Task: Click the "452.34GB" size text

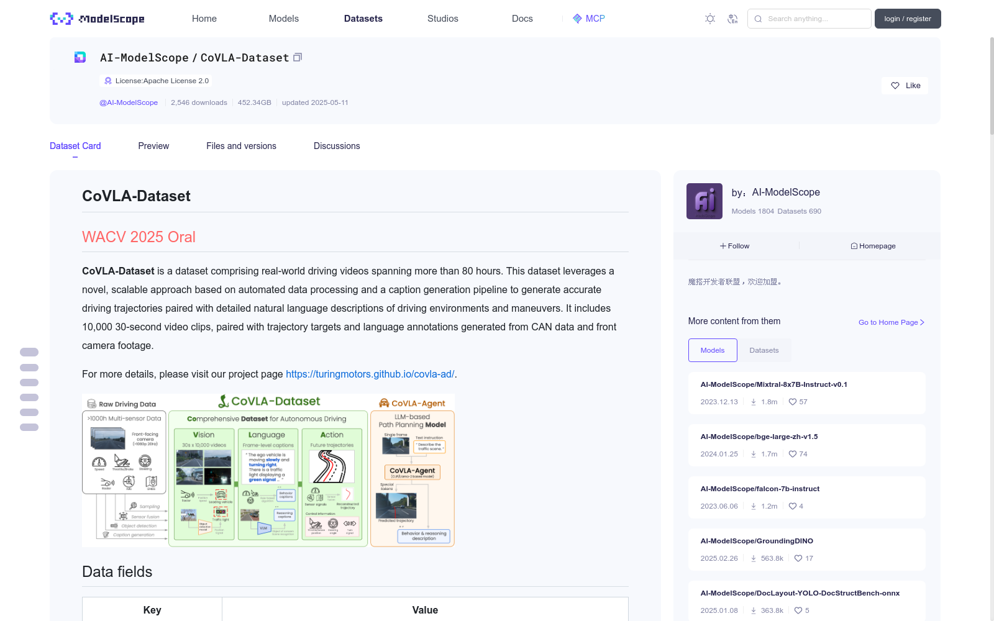Action: [x=255, y=102]
